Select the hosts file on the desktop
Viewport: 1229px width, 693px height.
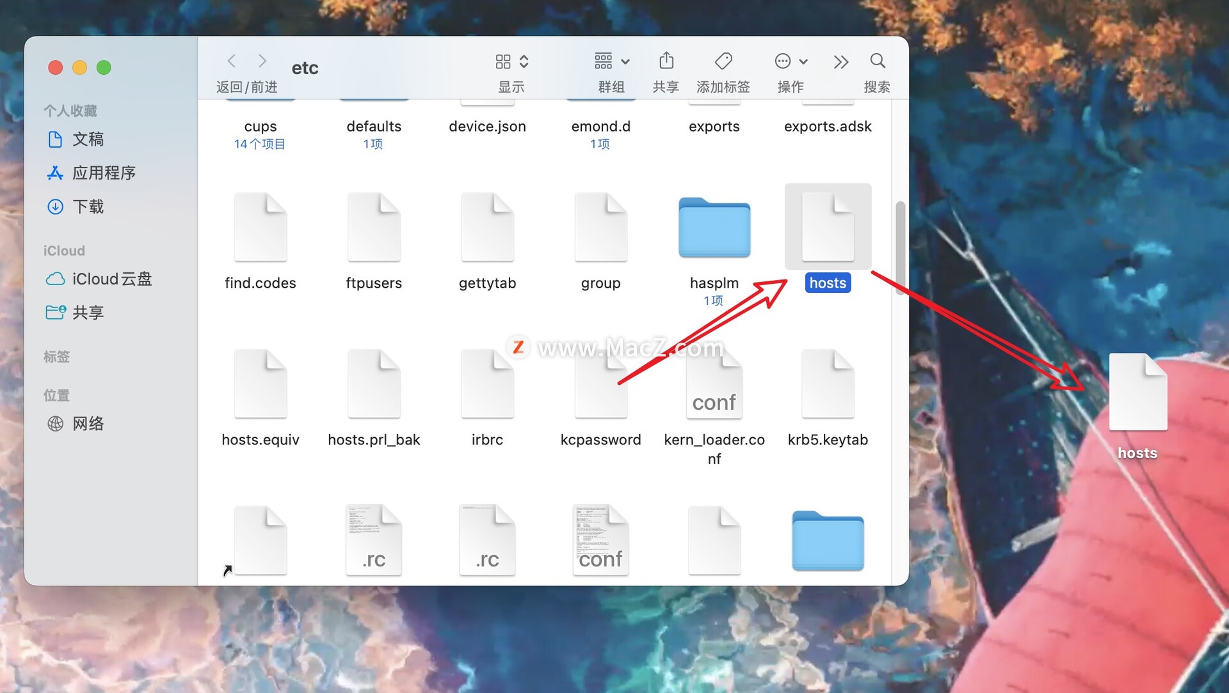pos(1137,393)
